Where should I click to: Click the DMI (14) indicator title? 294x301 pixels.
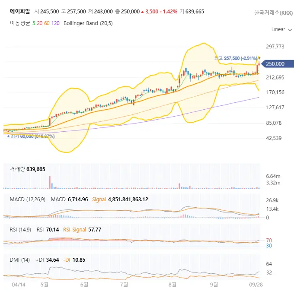click(19, 260)
